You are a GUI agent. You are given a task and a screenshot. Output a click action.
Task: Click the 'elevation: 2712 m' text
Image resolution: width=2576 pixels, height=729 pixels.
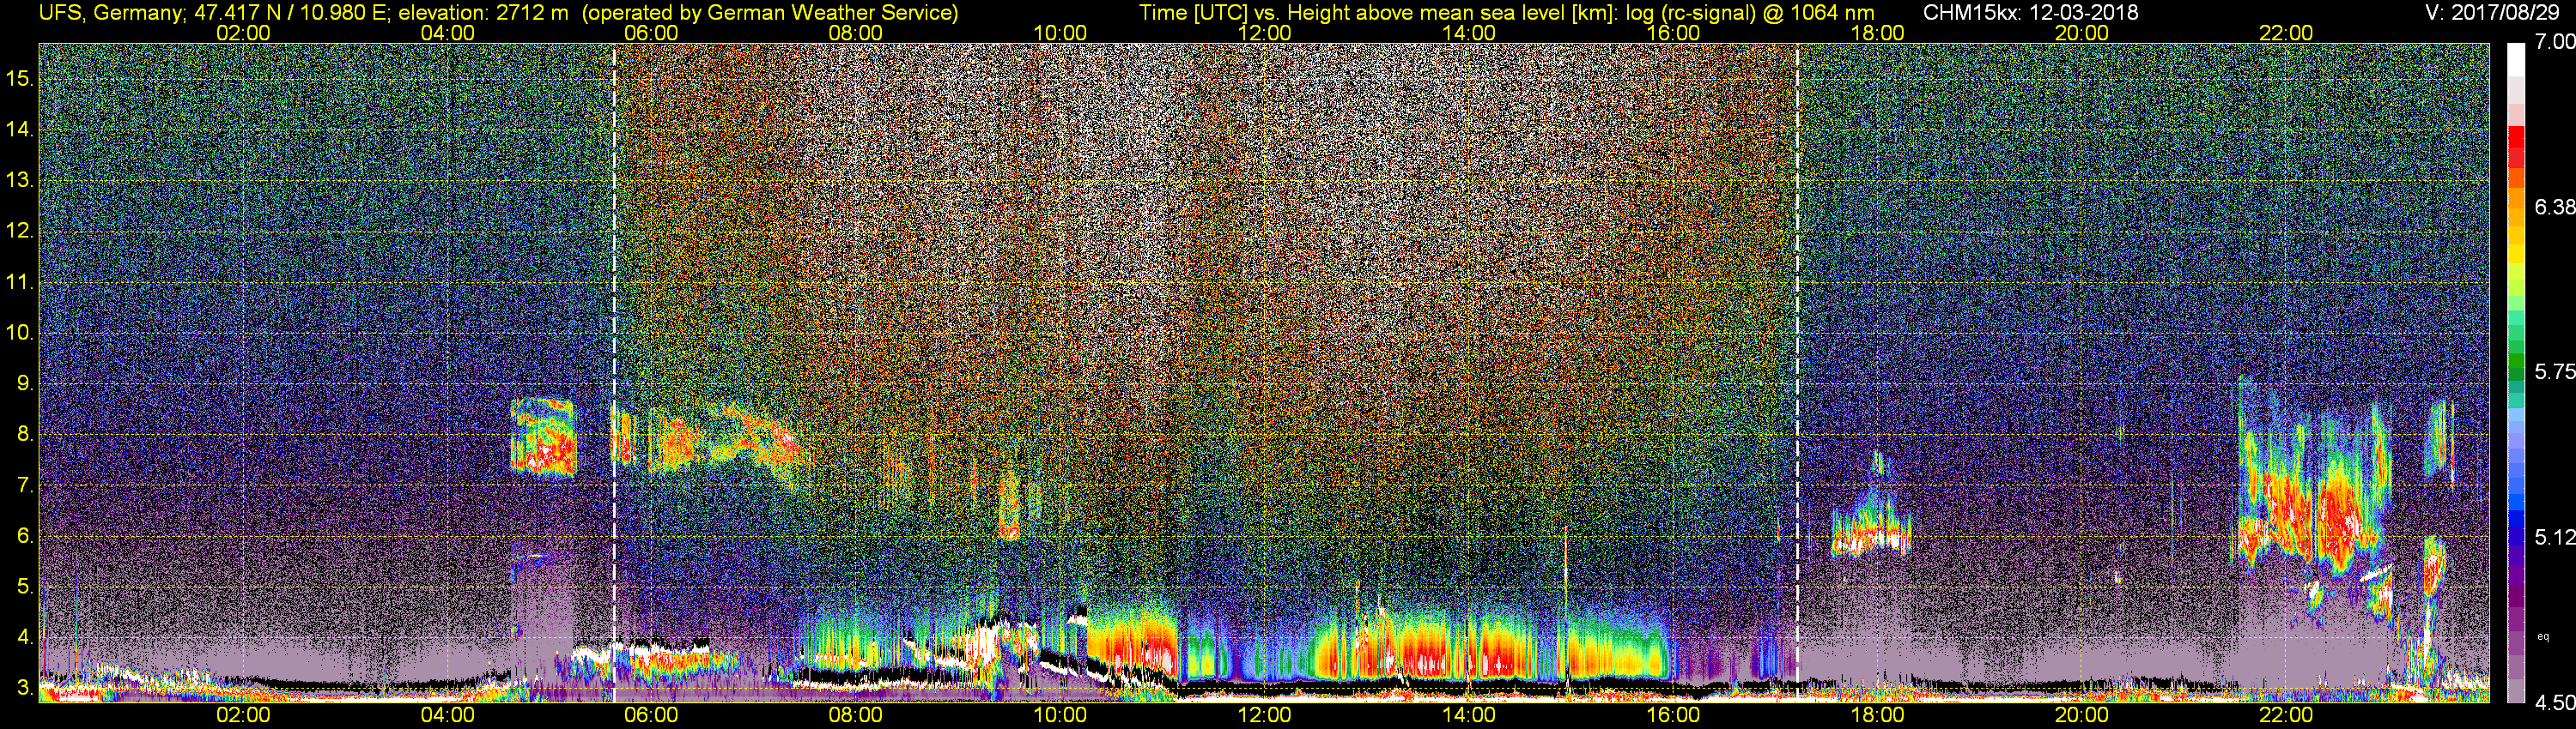click(483, 12)
